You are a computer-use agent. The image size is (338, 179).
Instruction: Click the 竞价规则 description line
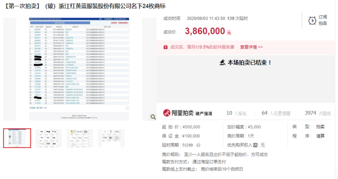pyautogui.click(x=215, y=155)
